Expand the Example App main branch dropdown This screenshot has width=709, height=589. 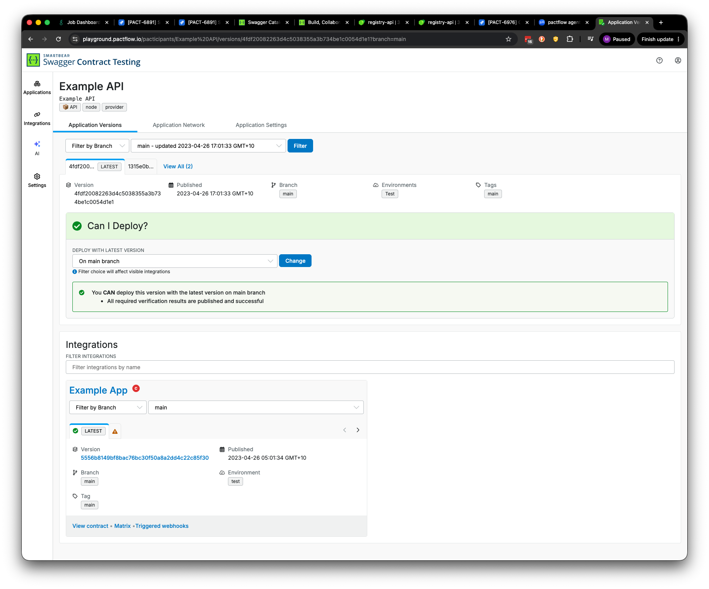[256, 408]
